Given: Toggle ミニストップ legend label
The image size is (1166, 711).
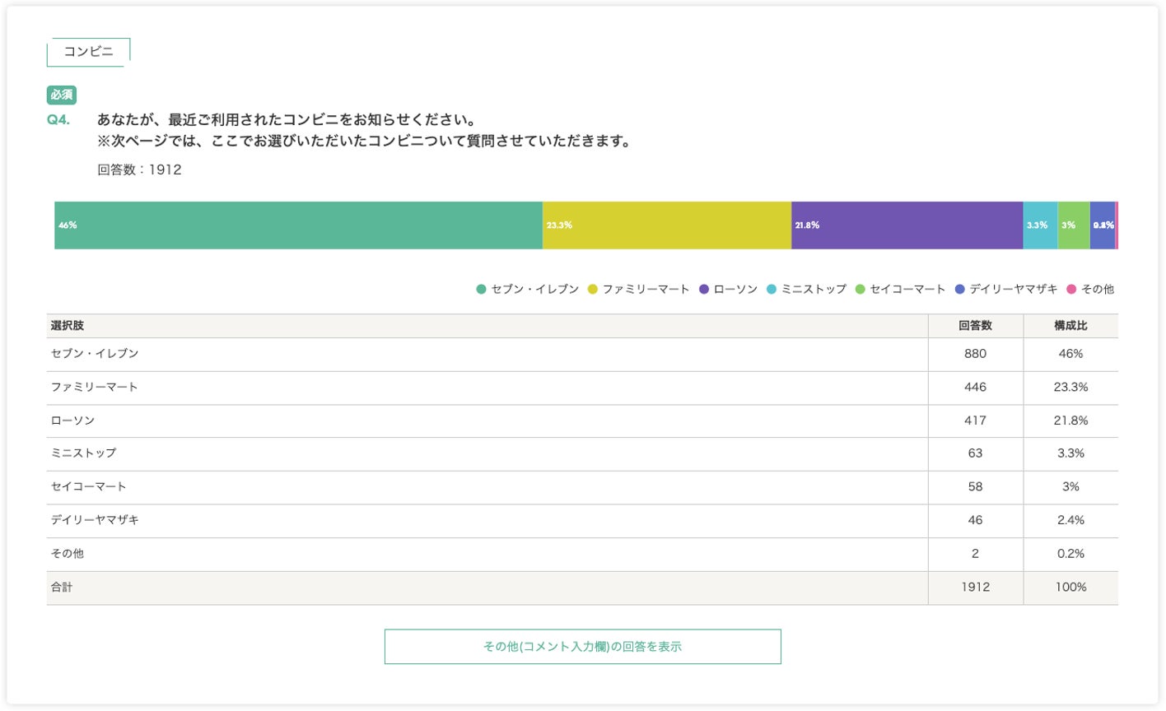Looking at the screenshot, I should pos(814,289).
